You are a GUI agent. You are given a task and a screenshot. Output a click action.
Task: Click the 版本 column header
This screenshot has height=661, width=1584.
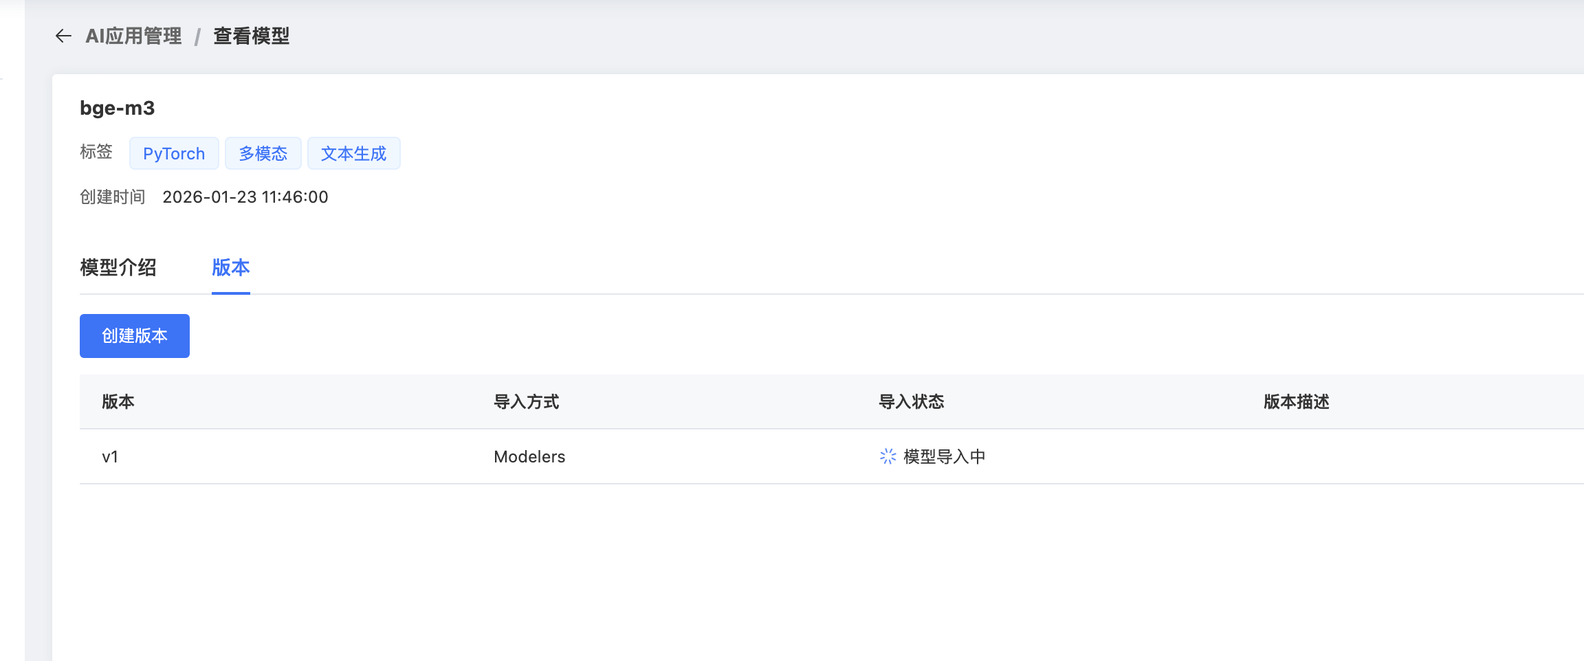pos(118,402)
